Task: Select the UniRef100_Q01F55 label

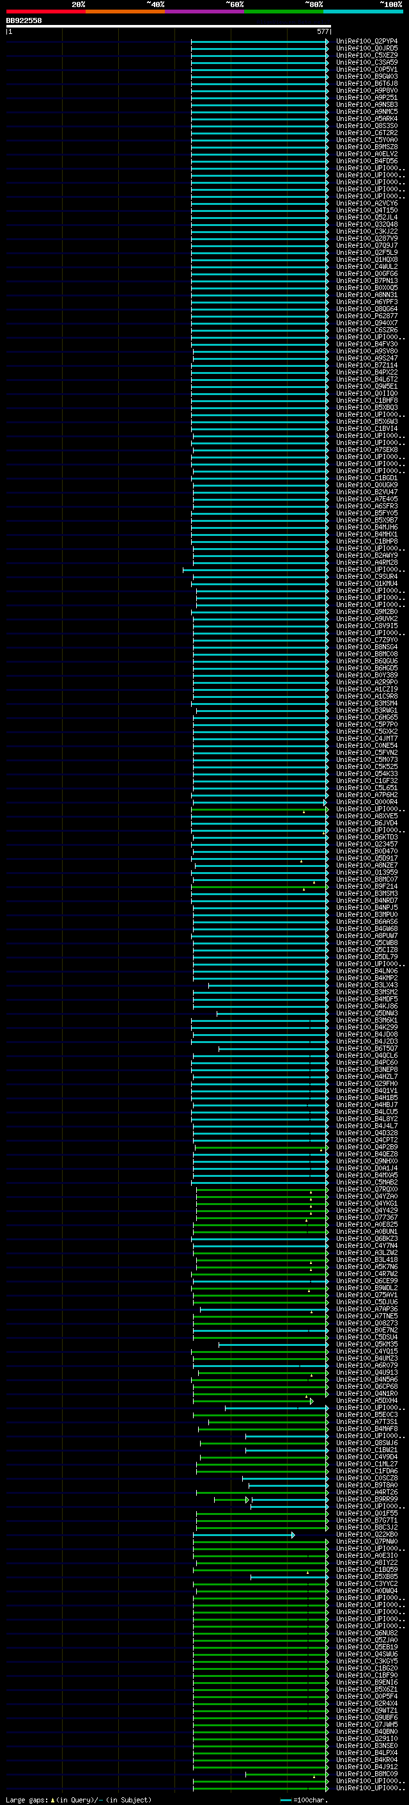Action: click(x=367, y=1514)
